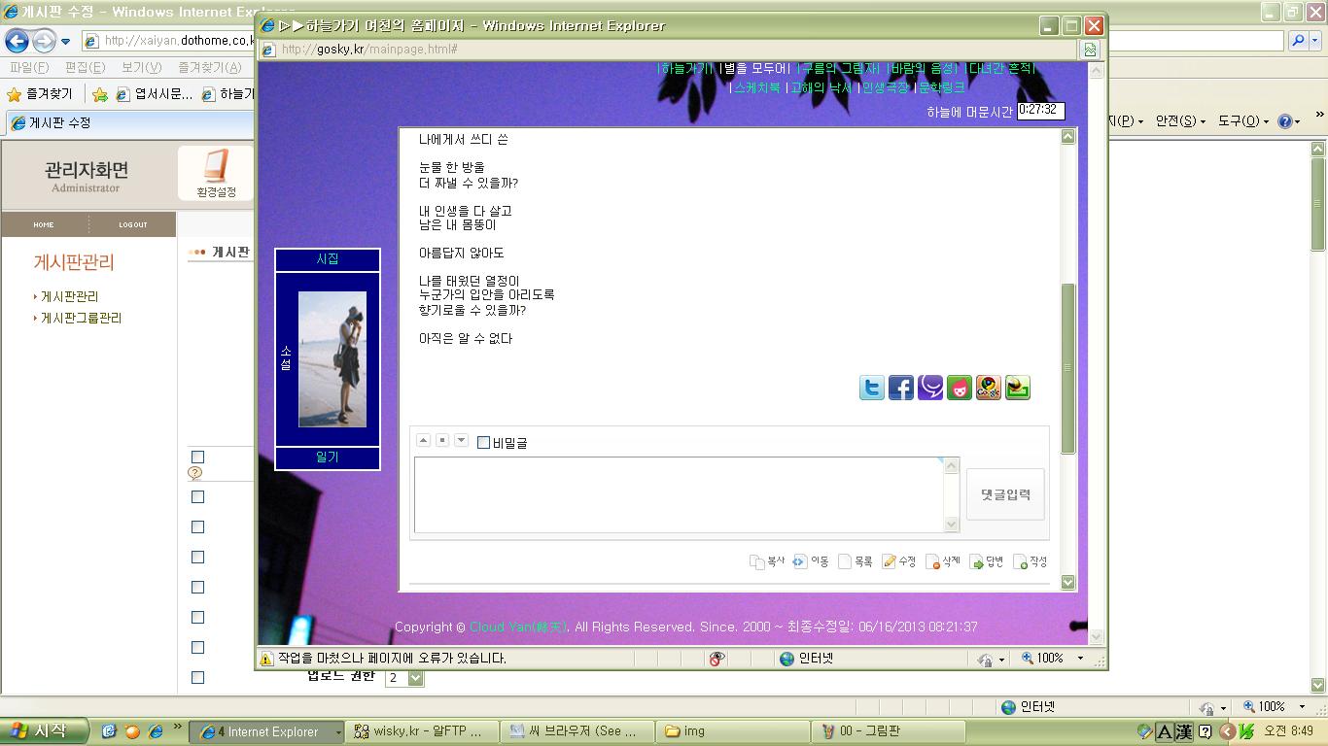This screenshot has width=1328, height=746.
Task: Open the 안전(S) dropdown menu
Action: tap(1180, 121)
